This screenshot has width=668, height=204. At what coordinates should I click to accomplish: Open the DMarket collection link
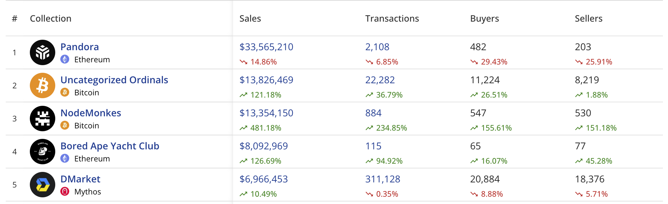point(80,179)
